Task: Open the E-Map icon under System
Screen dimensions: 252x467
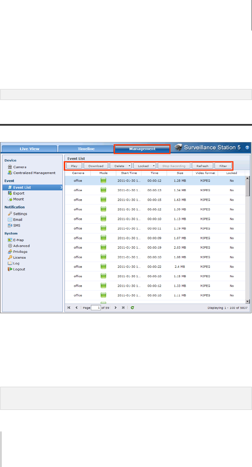Action: point(10,240)
